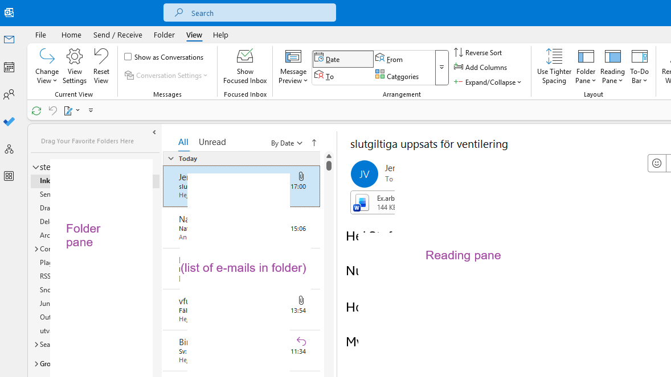Open the 15:06 email
The width and height of the screenshot is (671, 377).
(x=242, y=228)
